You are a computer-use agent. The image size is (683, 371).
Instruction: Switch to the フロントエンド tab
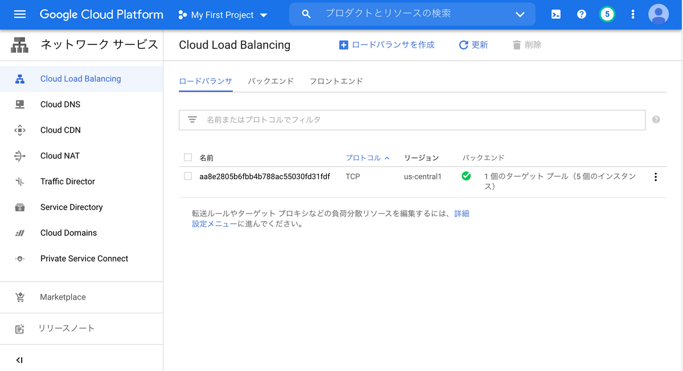(336, 81)
